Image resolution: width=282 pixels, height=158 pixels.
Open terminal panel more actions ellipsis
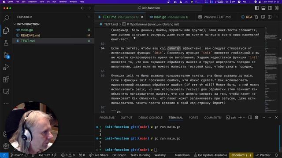click(263, 118)
